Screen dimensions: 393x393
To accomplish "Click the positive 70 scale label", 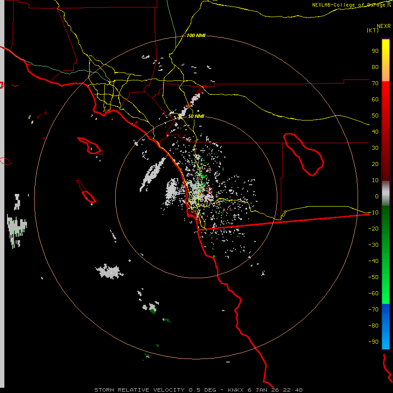I will (x=375, y=83).
